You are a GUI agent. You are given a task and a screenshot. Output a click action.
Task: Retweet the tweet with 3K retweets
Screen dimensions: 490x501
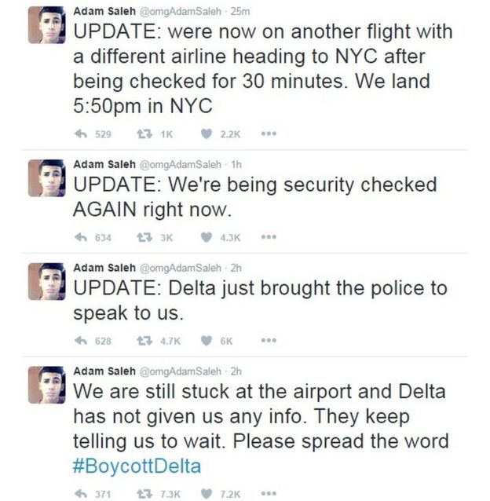(142, 237)
